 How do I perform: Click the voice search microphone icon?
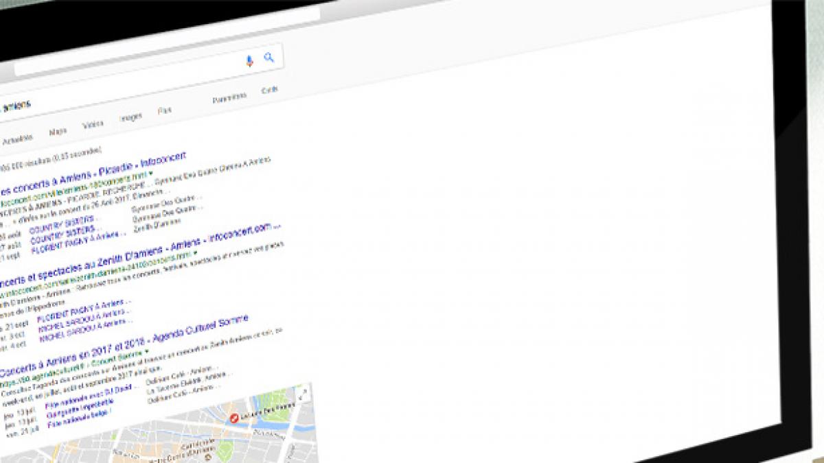point(250,61)
